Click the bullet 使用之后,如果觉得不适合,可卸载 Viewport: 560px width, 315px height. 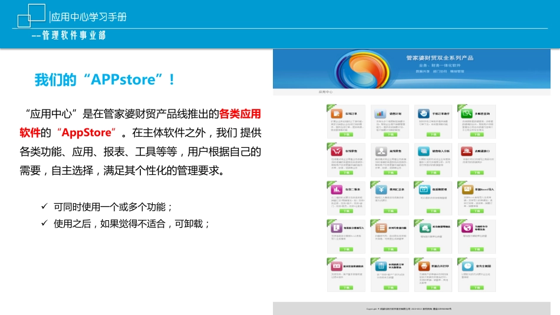tap(131, 224)
